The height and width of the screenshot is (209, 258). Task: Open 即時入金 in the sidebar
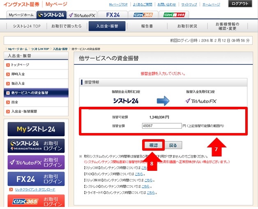[36, 74]
